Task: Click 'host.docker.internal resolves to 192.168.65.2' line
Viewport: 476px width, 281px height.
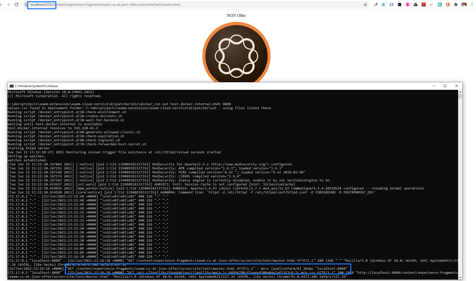Action: pos(53,128)
